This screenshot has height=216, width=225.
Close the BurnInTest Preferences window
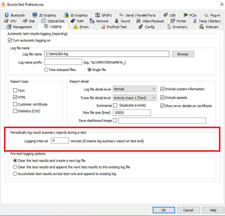222,4
